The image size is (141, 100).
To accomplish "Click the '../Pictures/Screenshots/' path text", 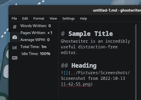I will point(100,73).
